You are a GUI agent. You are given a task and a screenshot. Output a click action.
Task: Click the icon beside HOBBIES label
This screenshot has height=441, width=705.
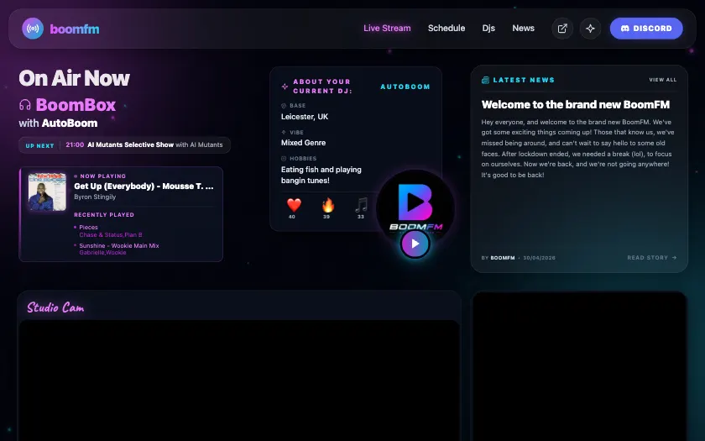(x=284, y=159)
